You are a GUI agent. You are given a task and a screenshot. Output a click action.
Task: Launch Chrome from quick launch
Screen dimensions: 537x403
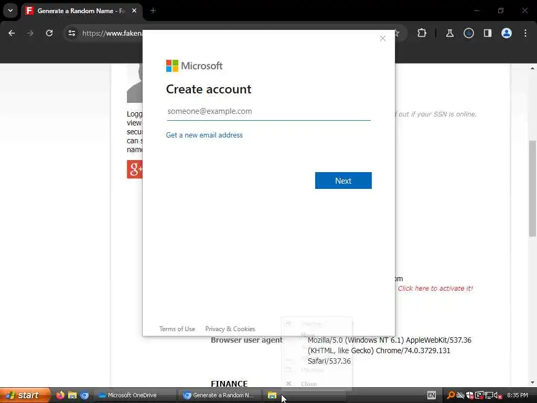click(84, 395)
